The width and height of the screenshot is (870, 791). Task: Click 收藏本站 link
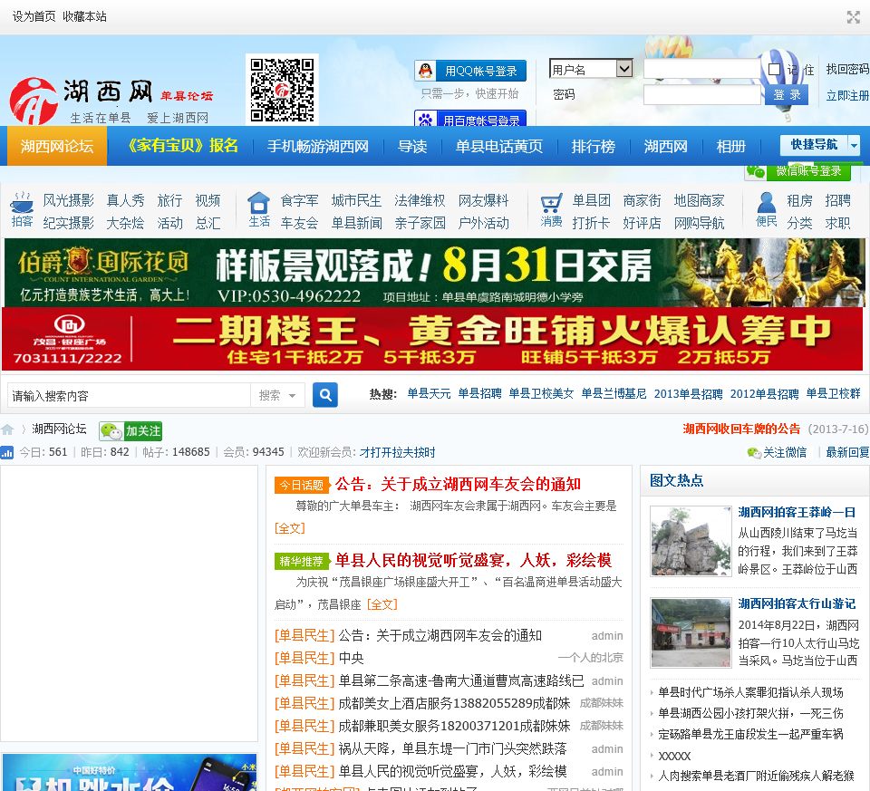[x=84, y=16]
